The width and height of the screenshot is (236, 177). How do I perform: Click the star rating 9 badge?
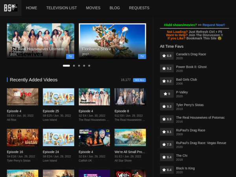click(167, 94)
